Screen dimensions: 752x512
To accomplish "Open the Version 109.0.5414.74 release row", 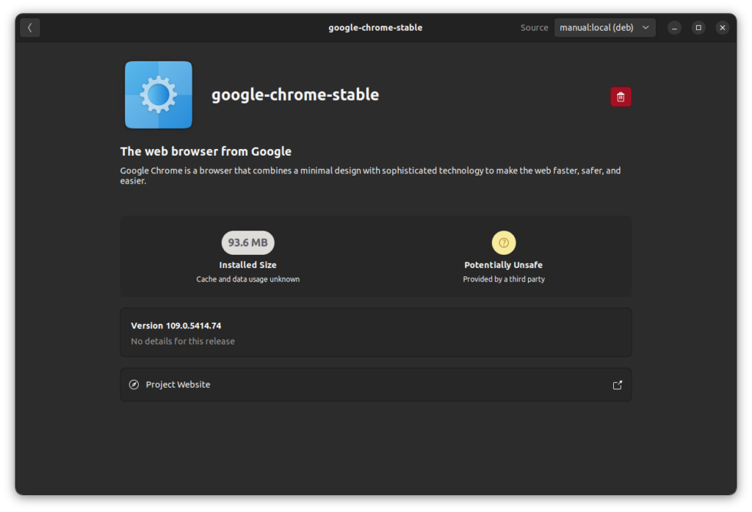I will click(x=375, y=333).
